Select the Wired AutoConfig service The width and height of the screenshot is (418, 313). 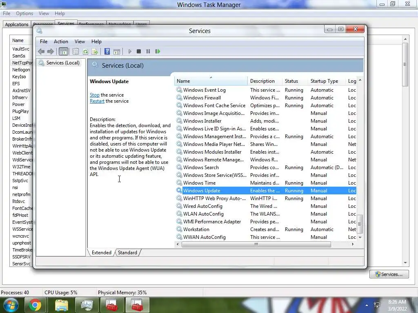click(266, 206)
